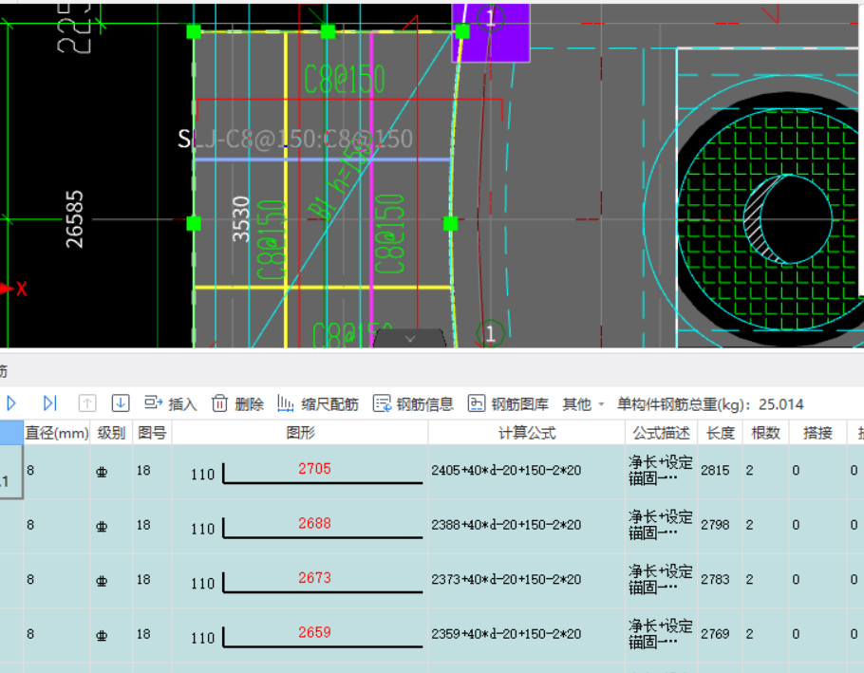The height and width of the screenshot is (673, 864).
Task: Click shape value 2673
Action: pyautogui.click(x=314, y=578)
